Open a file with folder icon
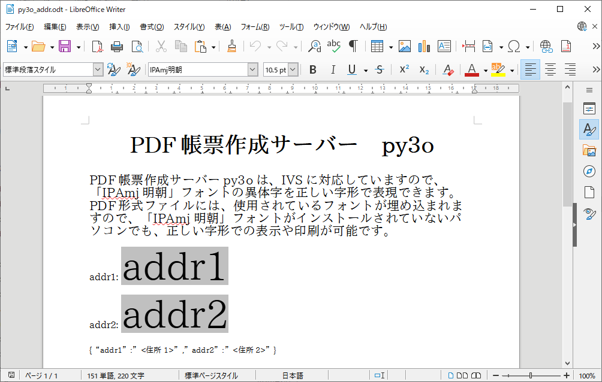Viewport: 602px width, 382px height. click(38, 47)
